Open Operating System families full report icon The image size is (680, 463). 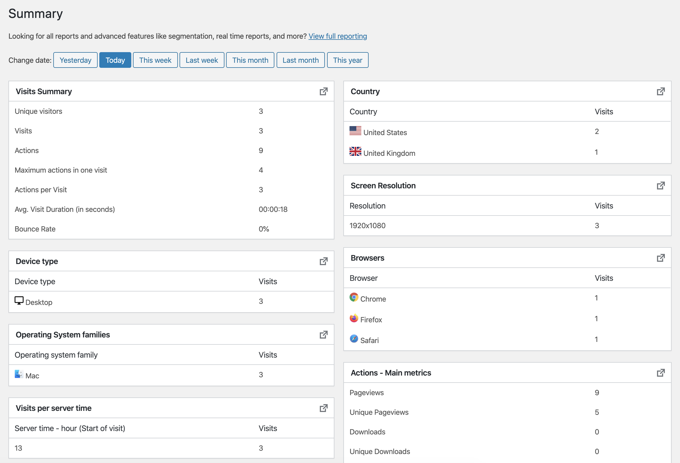tap(324, 334)
